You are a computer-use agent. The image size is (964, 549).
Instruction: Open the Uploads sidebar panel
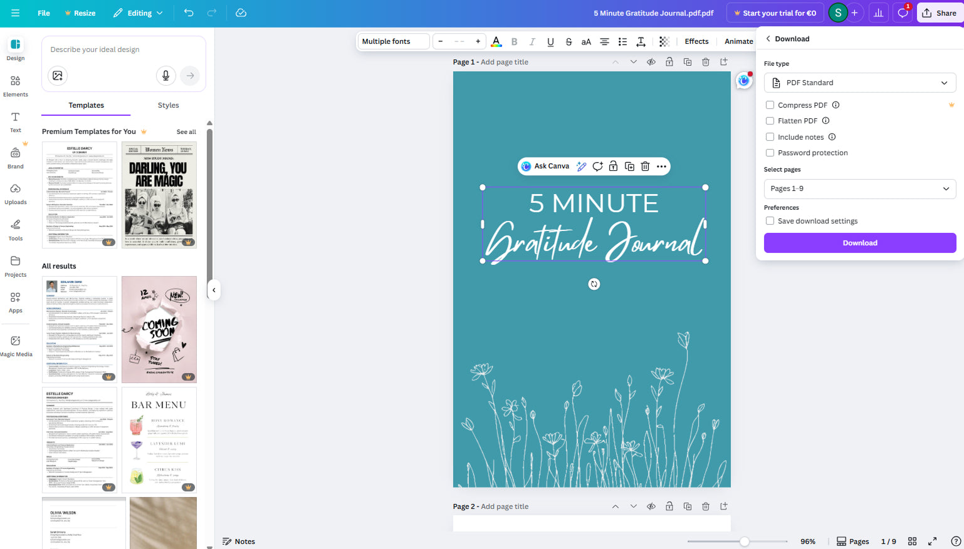16,193
